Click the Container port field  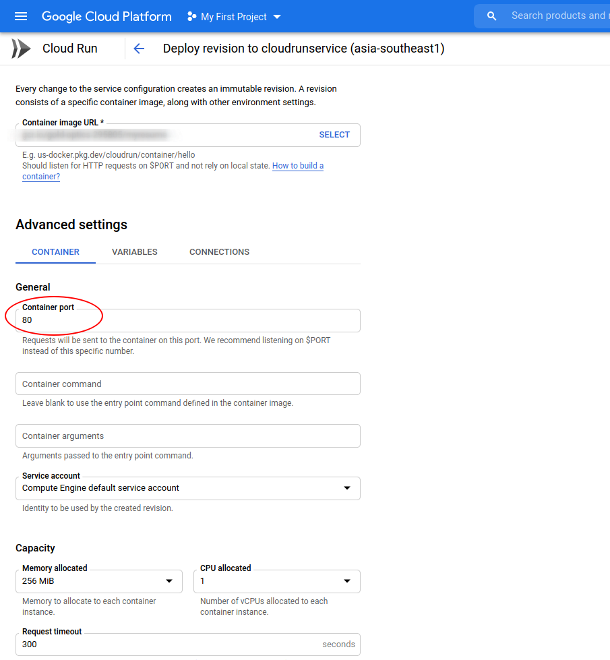(188, 320)
